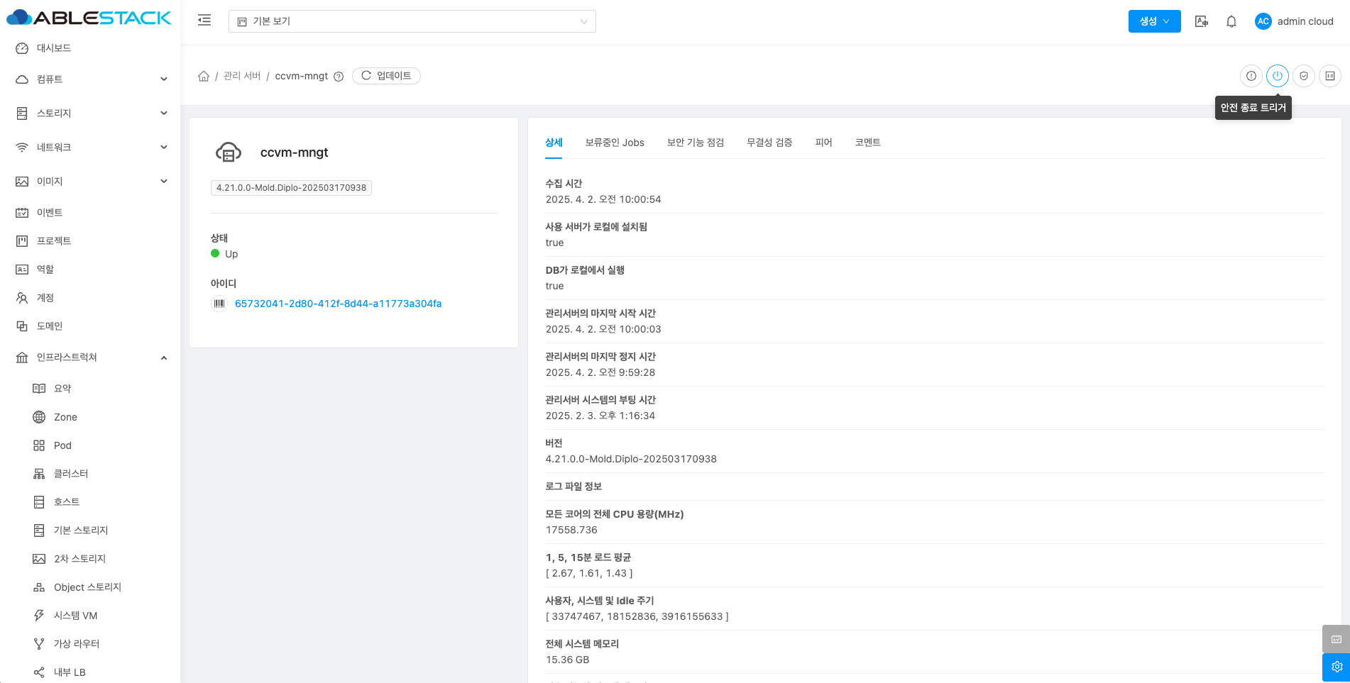Open the admin cloud user menu
The width and height of the screenshot is (1350, 683).
[x=1294, y=21]
